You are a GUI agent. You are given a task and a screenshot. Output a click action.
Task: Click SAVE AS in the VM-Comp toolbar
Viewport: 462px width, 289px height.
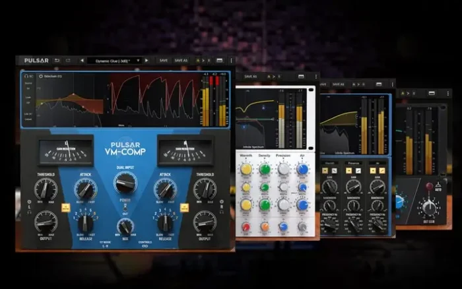[x=181, y=60]
